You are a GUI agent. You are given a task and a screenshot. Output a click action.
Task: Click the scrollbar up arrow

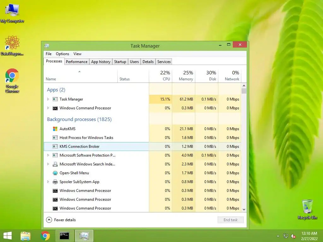pos(244,86)
